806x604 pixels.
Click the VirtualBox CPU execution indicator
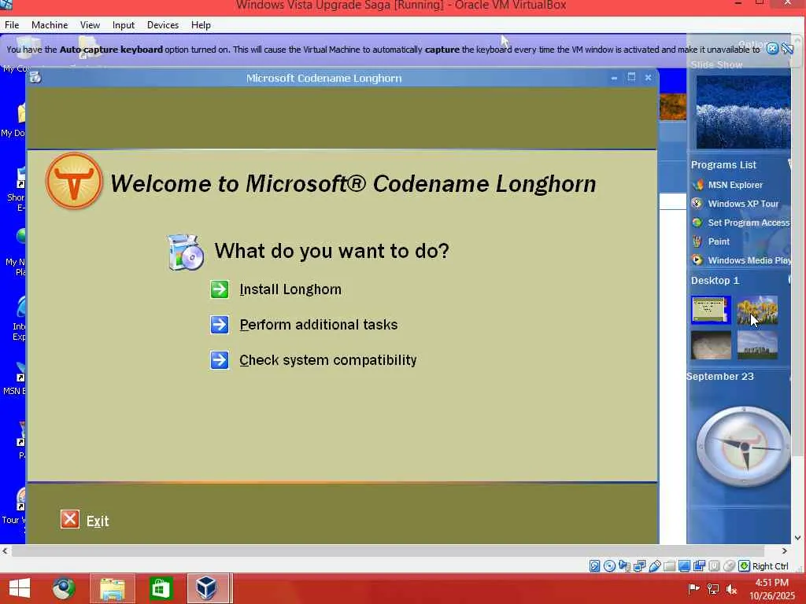[714, 566]
